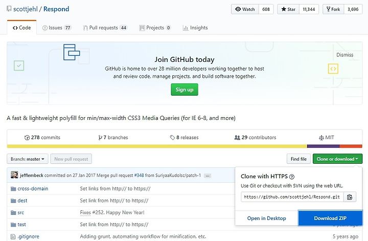Open the Branch: master dropdown
This screenshot has height=241, width=368.
pos(28,159)
